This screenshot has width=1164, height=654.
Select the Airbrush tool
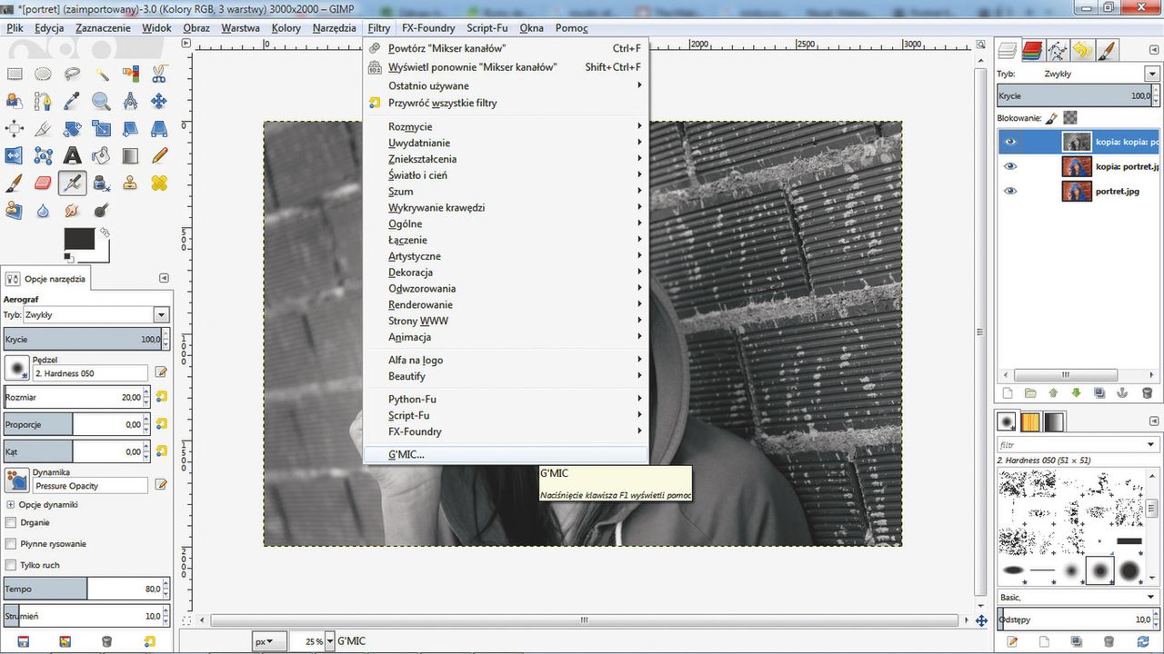(x=72, y=183)
